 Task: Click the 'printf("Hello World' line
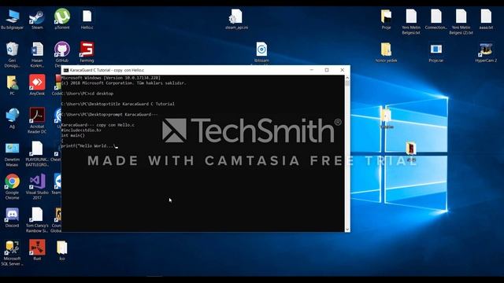click(x=89, y=146)
